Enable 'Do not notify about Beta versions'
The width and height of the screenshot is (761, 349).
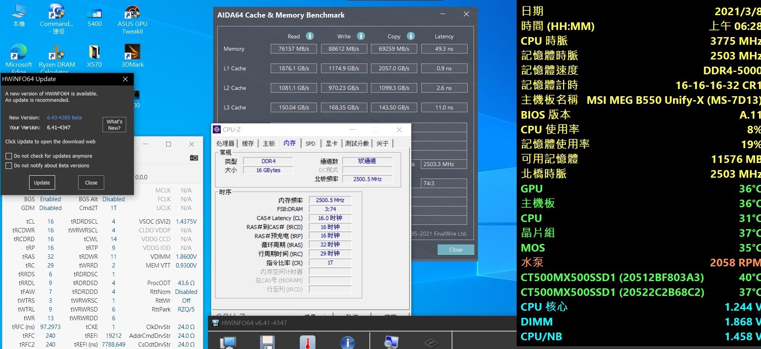[x=9, y=166]
